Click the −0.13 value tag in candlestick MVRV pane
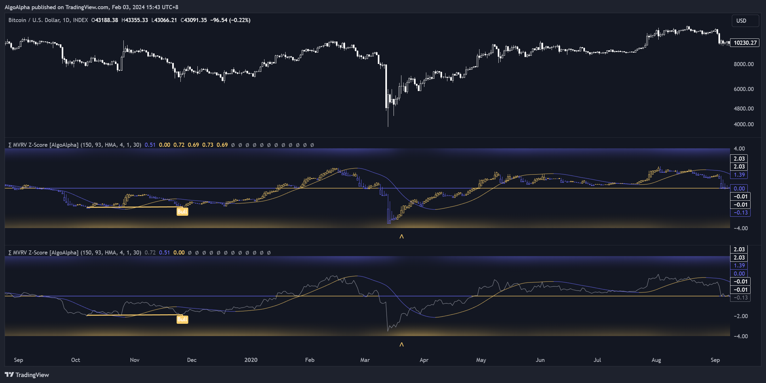 pyautogui.click(x=740, y=213)
